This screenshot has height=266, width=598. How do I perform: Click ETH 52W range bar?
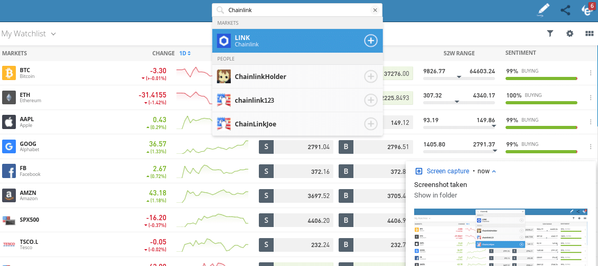coord(459,103)
